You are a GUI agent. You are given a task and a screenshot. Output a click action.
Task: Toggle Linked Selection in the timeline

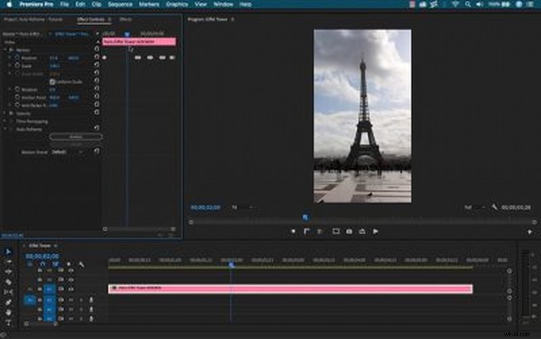point(55,264)
